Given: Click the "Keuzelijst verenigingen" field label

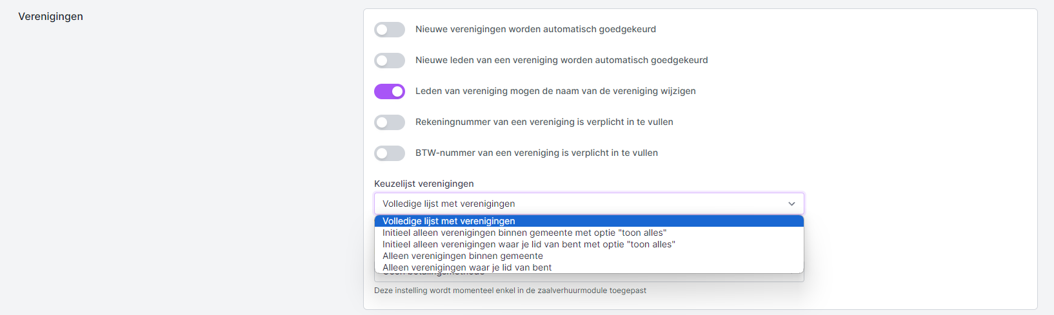Looking at the screenshot, I should (424, 184).
